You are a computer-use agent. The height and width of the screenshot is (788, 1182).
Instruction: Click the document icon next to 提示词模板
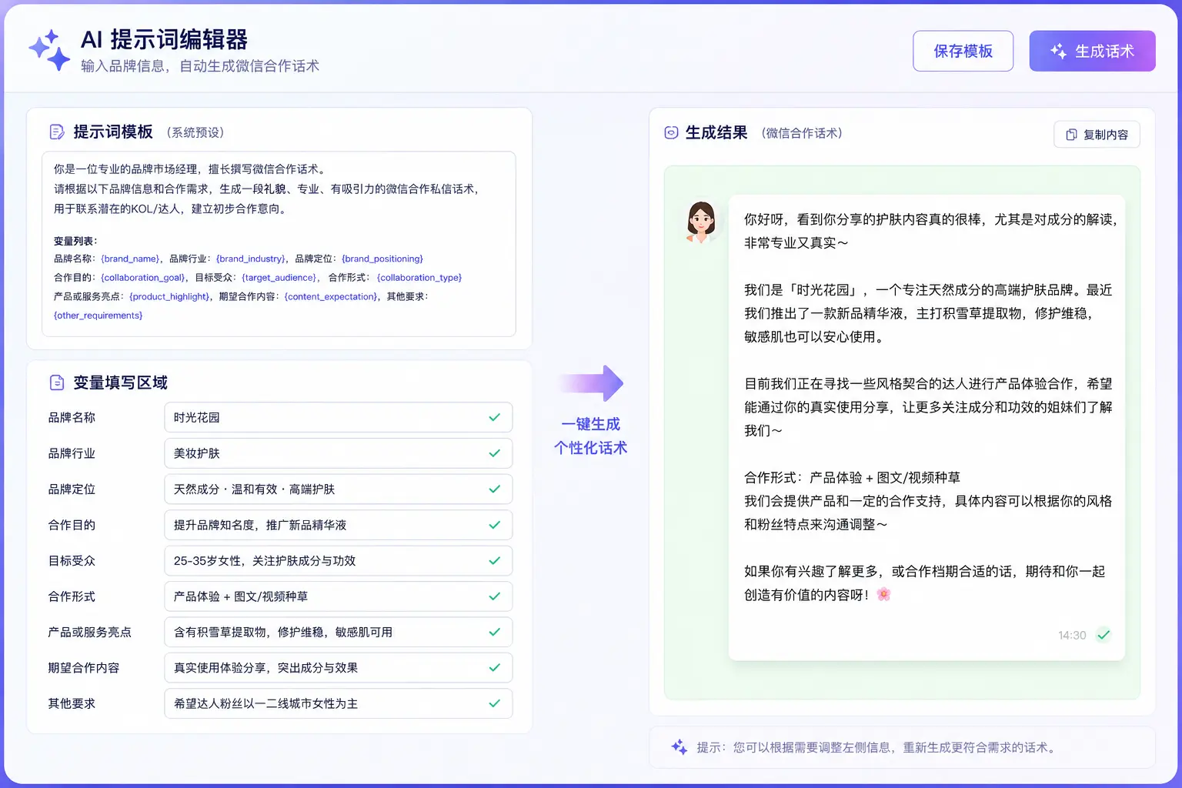[57, 132]
